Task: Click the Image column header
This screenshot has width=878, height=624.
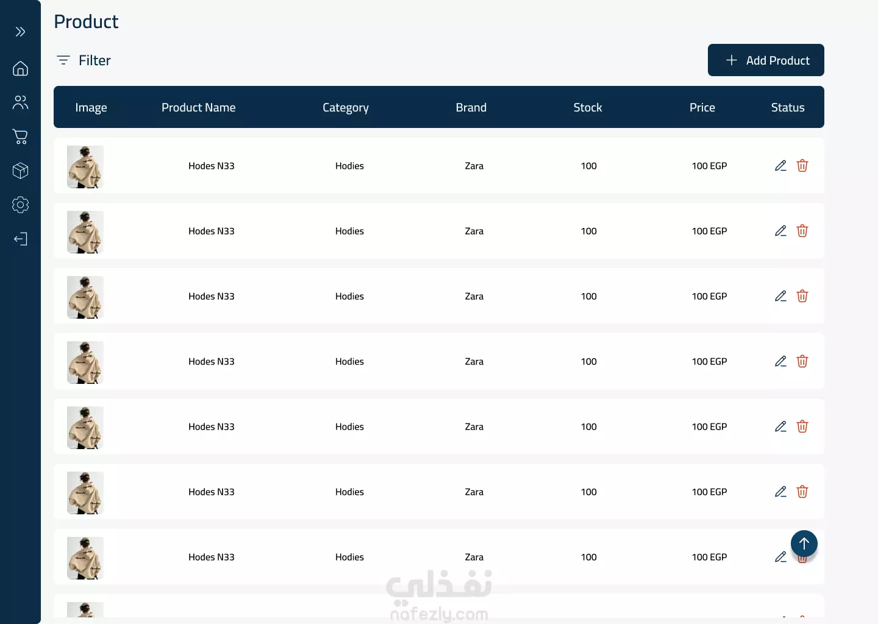Action: click(91, 107)
